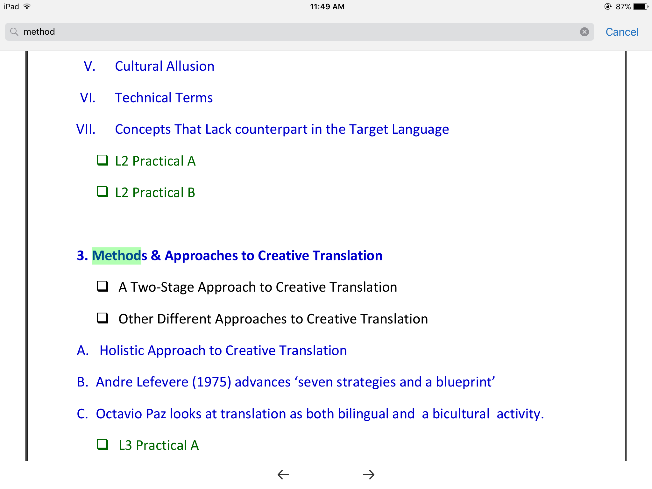Tap the orientation lock status icon
The image size is (652, 489).
608,6
